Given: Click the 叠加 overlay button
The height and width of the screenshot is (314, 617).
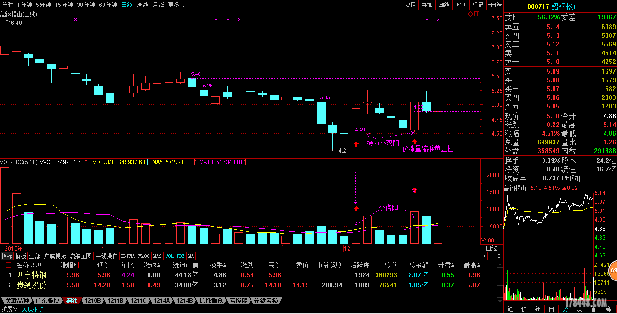Looking at the screenshot, I should (427, 5).
